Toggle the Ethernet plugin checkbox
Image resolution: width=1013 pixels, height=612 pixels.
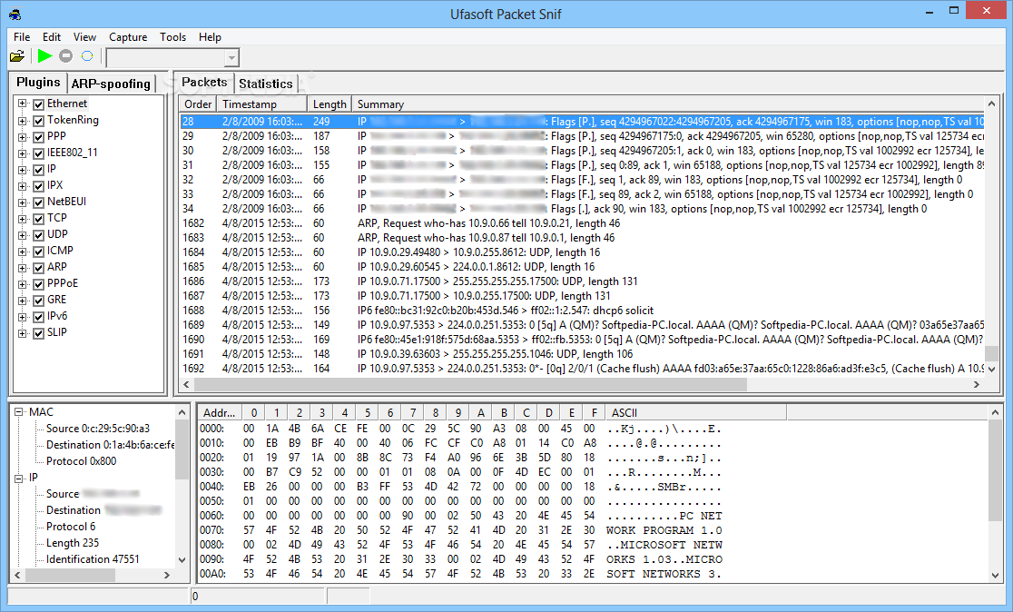point(39,104)
